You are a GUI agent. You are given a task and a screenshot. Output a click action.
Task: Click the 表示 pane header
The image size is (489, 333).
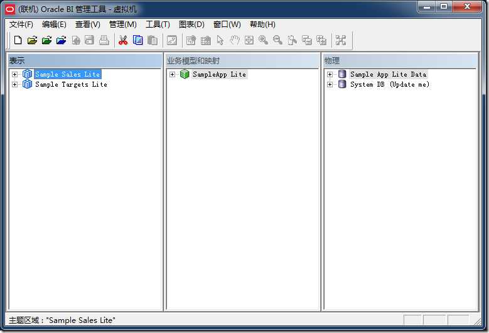(x=85, y=60)
